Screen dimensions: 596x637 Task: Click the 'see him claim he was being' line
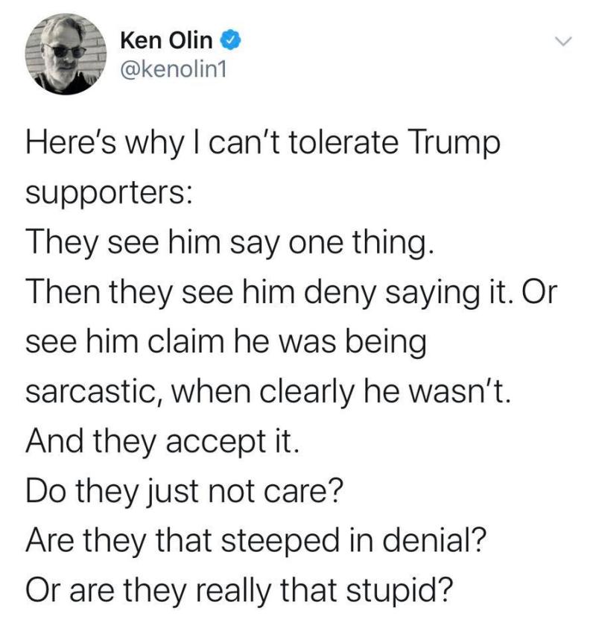[x=226, y=343]
